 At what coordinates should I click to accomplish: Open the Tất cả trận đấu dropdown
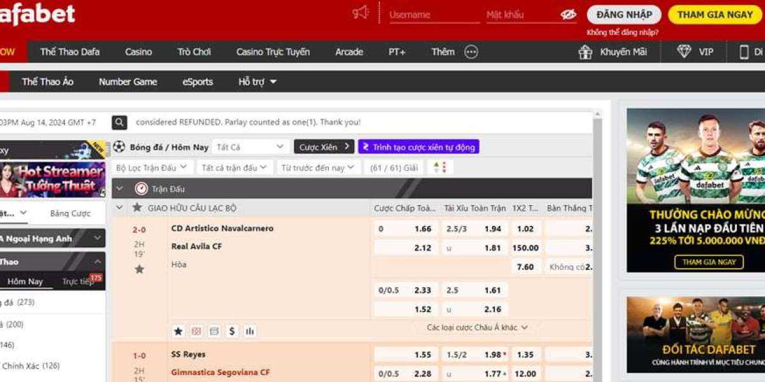(x=235, y=167)
